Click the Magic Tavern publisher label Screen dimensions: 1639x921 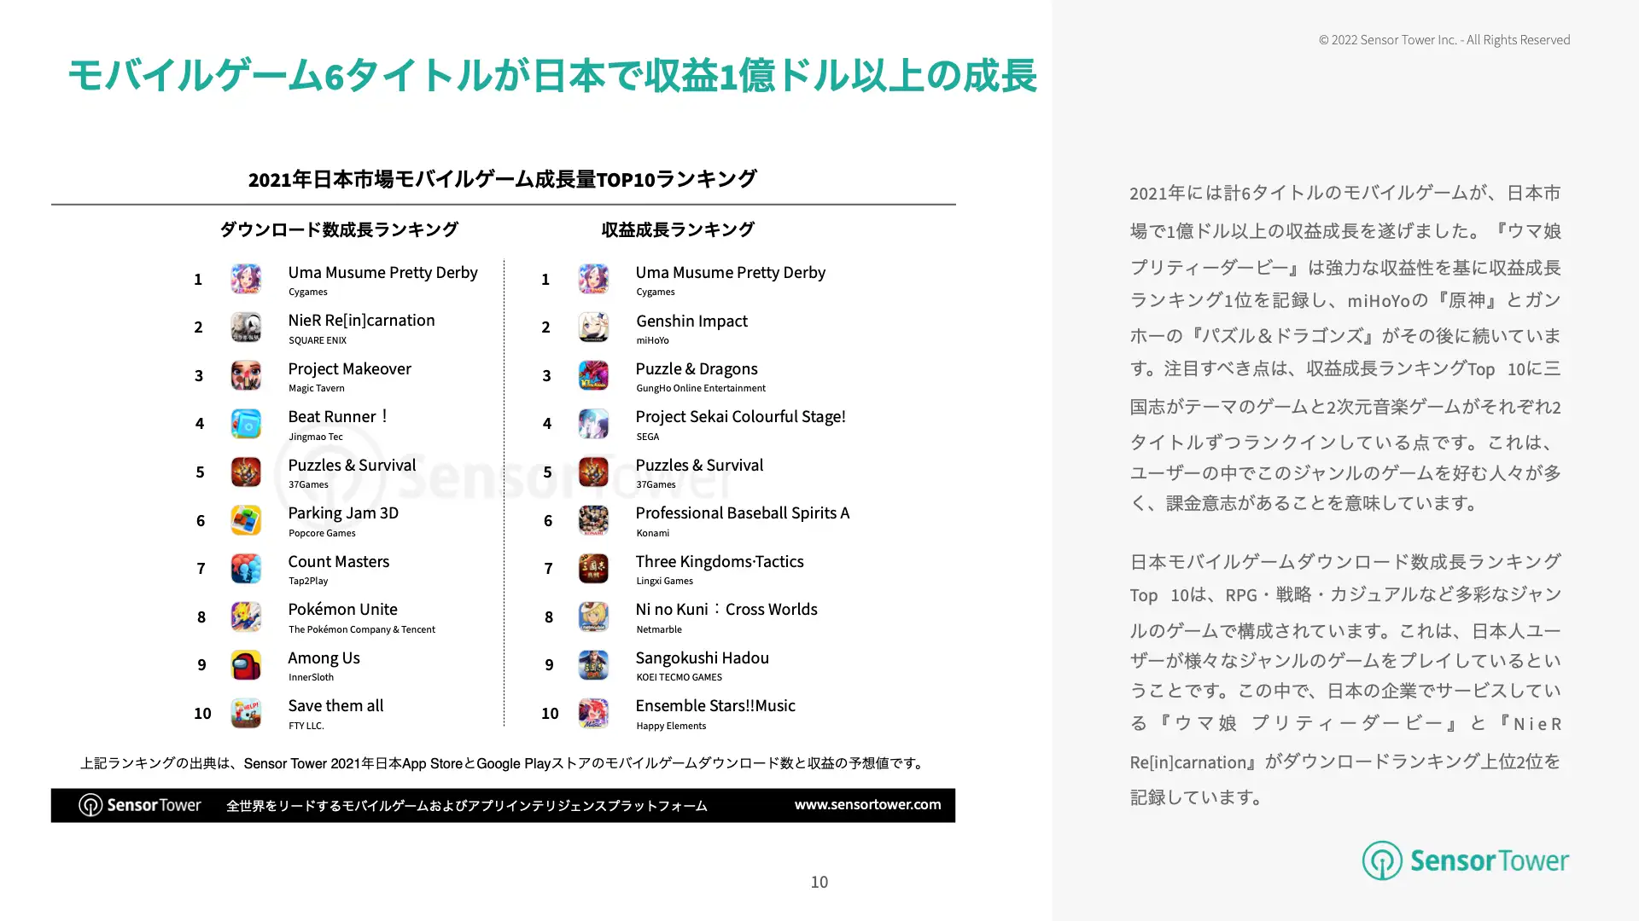317,388
